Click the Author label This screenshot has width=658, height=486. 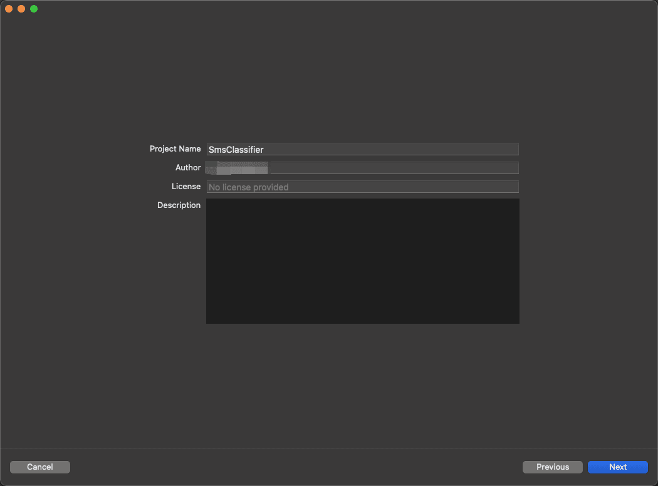coord(188,167)
